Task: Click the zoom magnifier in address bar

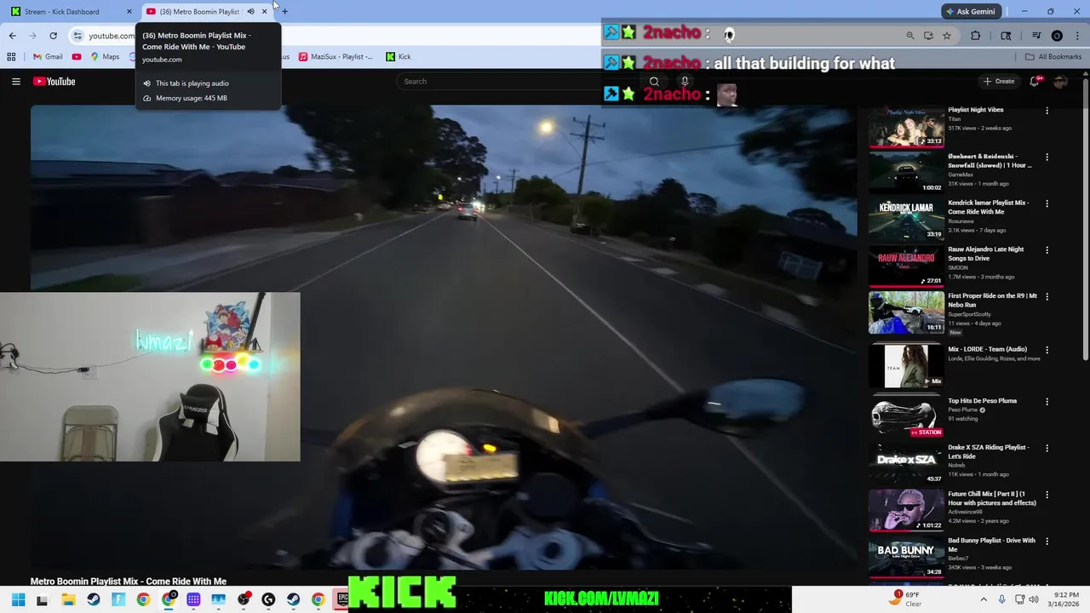Action: click(910, 36)
